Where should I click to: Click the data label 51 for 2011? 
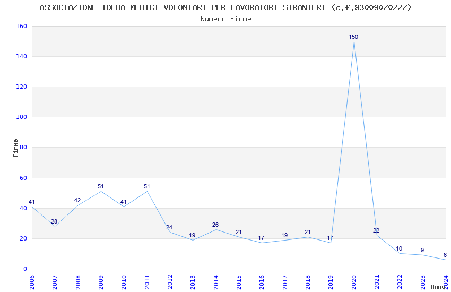146,186
